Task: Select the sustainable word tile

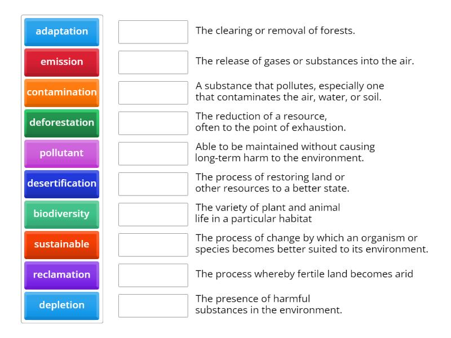Action: tap(61, 244)
